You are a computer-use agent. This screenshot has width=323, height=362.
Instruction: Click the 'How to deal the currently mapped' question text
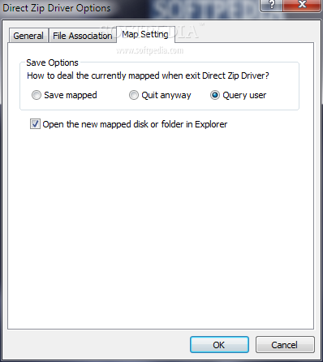148,75
